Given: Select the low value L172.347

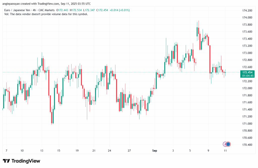Looking at the screenshot, I should coord(89,10).
